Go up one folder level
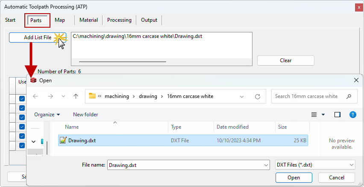 point(76,96)
